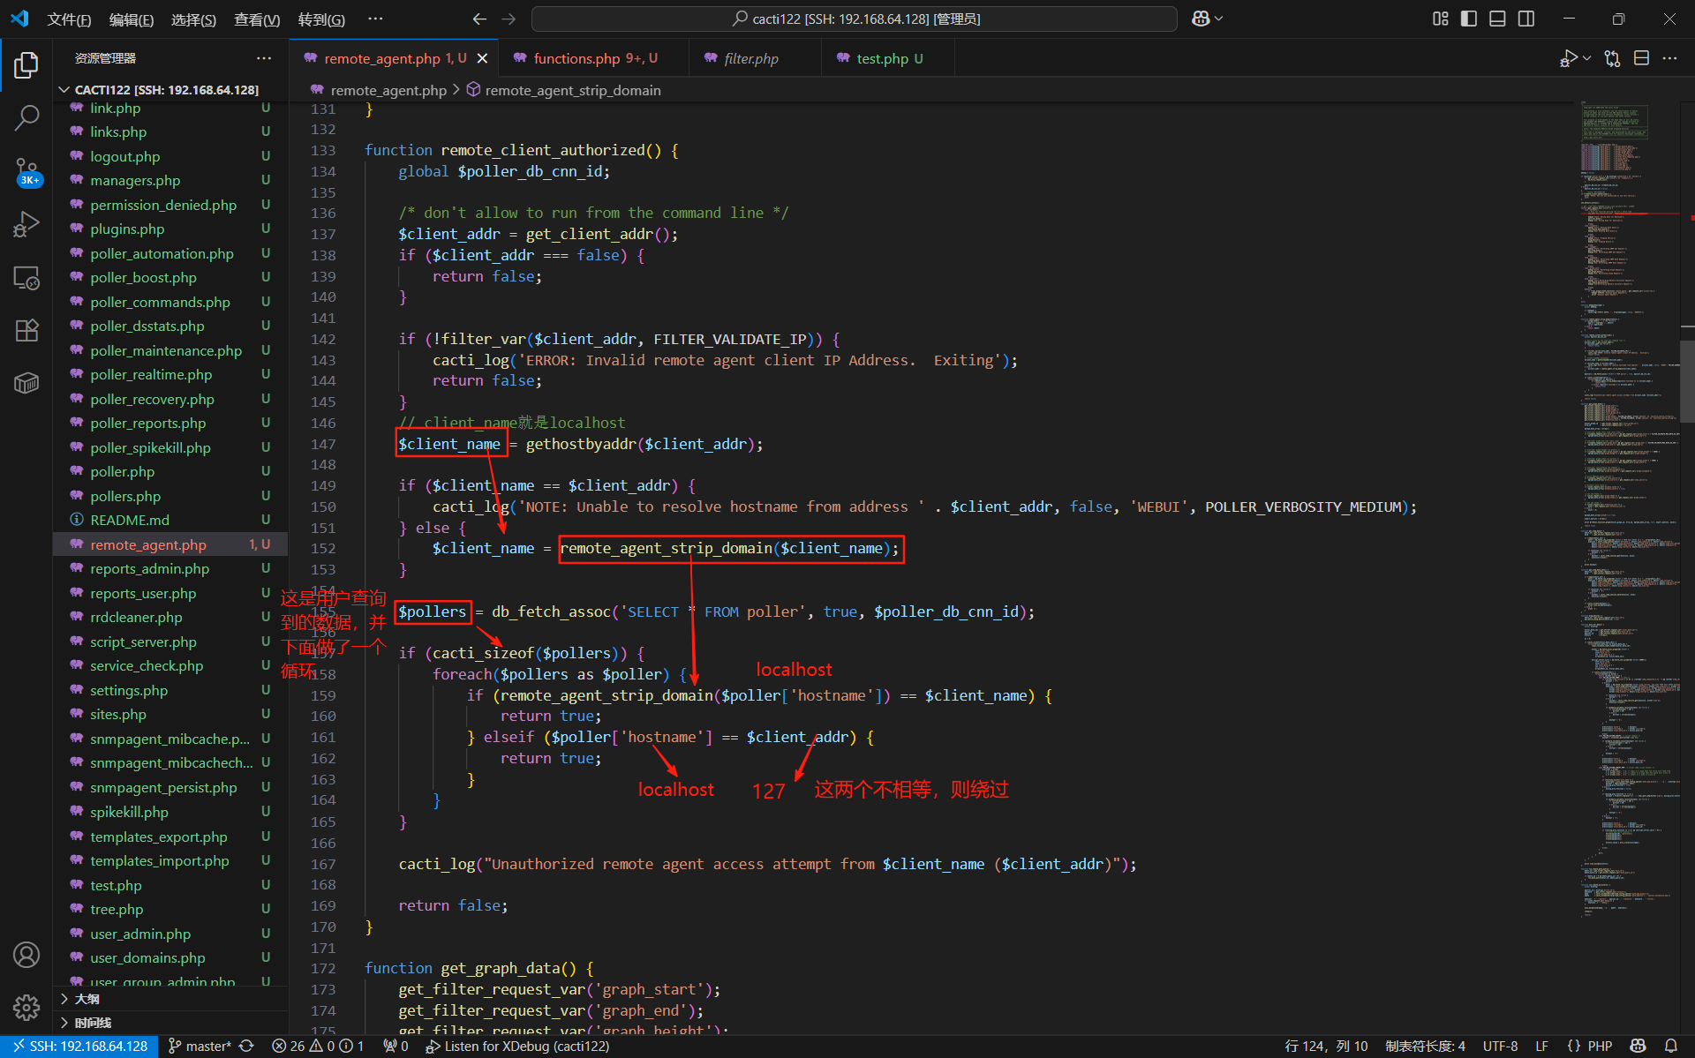The image size is (1695, 1058).
Task: Close remote_agent.php tab
Action: point(482,58)
